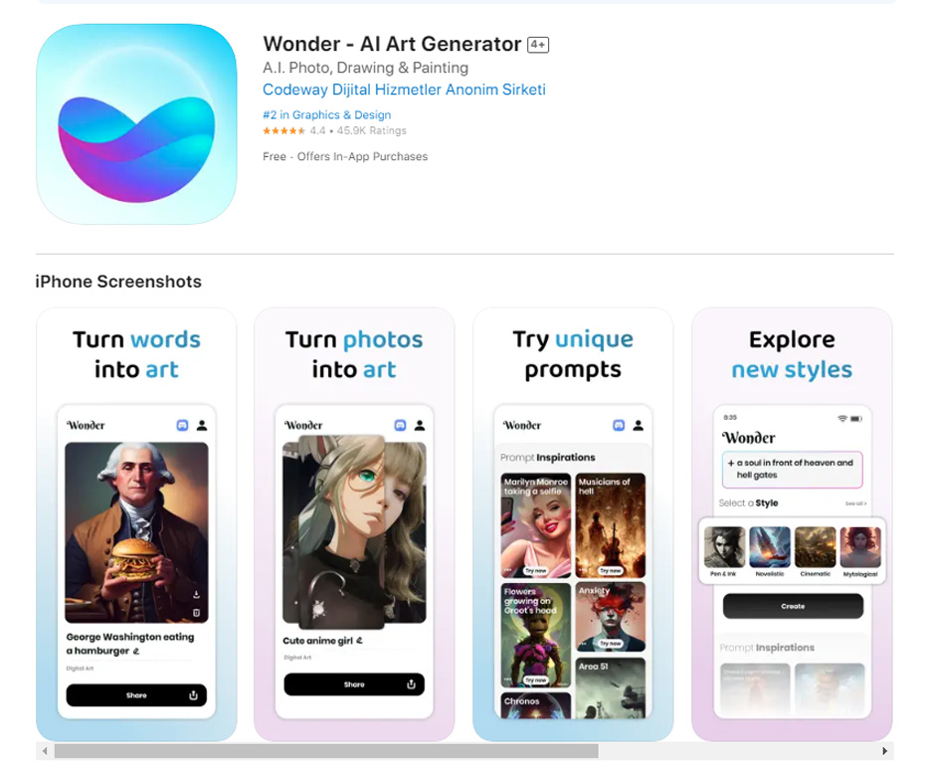Click the download icon on George Washington image
This screenshot has width=927, height=776.
tap(196, 594)
